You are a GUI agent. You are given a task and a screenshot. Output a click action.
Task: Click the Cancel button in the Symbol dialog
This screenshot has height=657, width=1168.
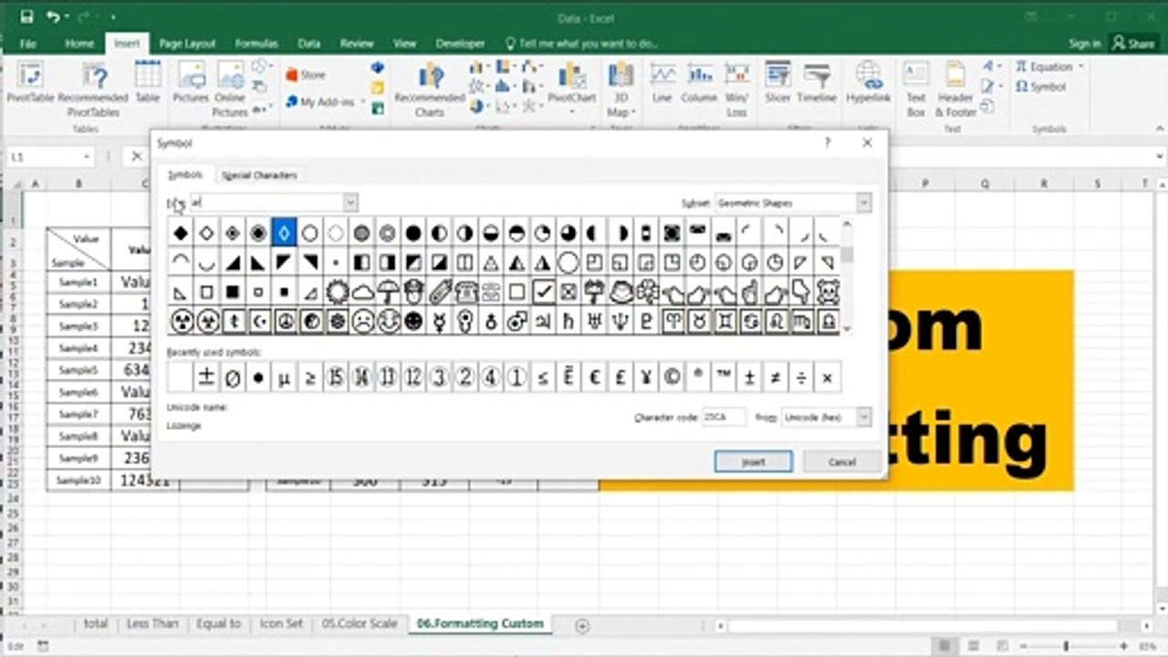841,462
